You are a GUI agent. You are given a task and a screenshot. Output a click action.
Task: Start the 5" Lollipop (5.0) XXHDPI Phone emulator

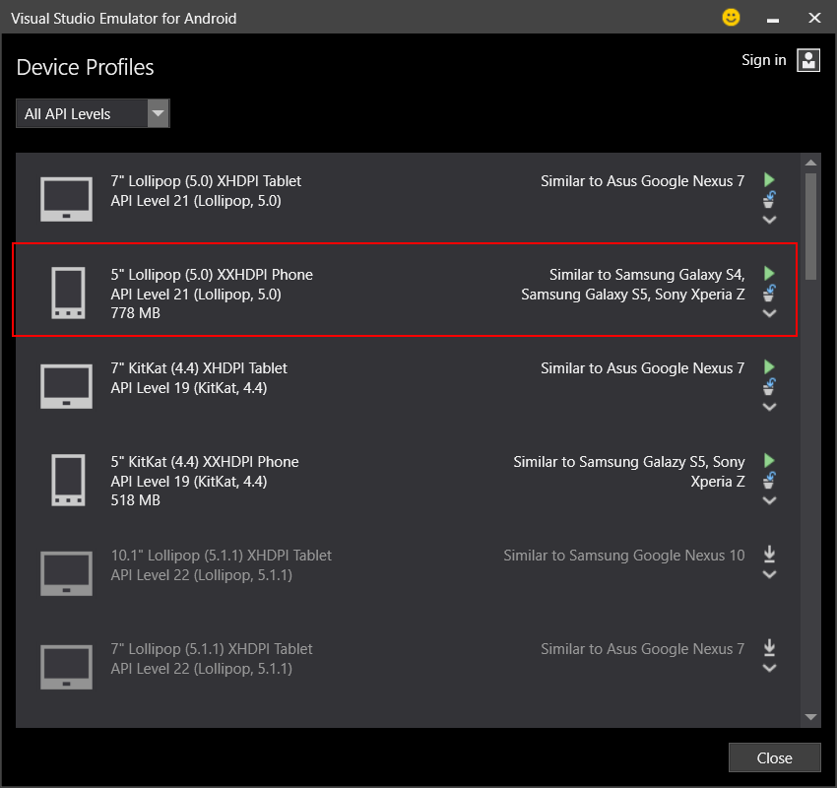[770, 273]
